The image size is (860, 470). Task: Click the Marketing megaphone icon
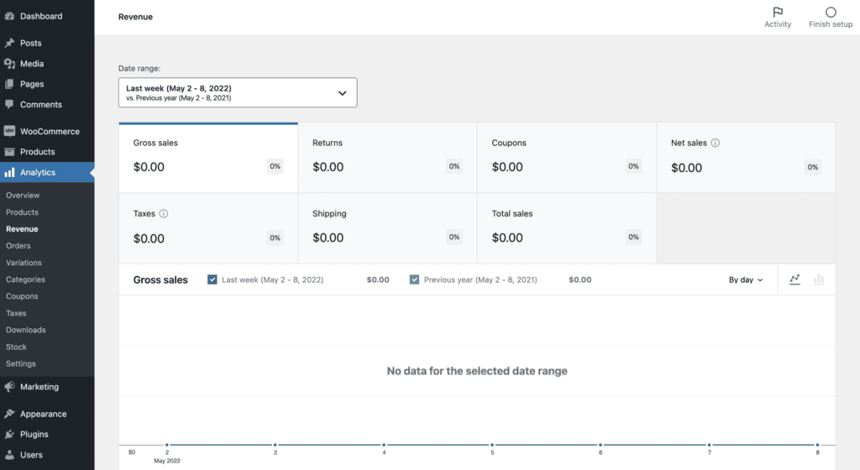[x=9, y=387]
